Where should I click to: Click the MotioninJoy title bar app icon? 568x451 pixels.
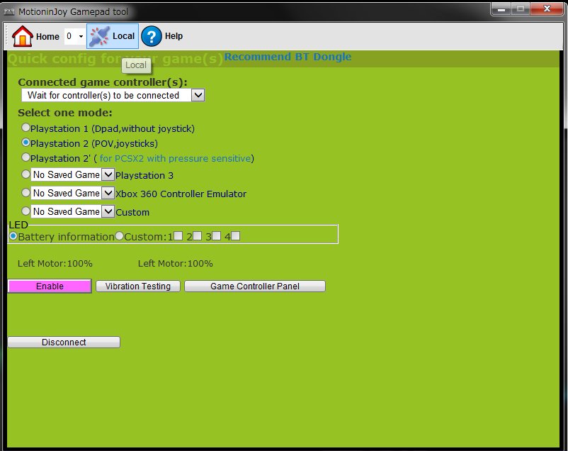tap(9, 12)
